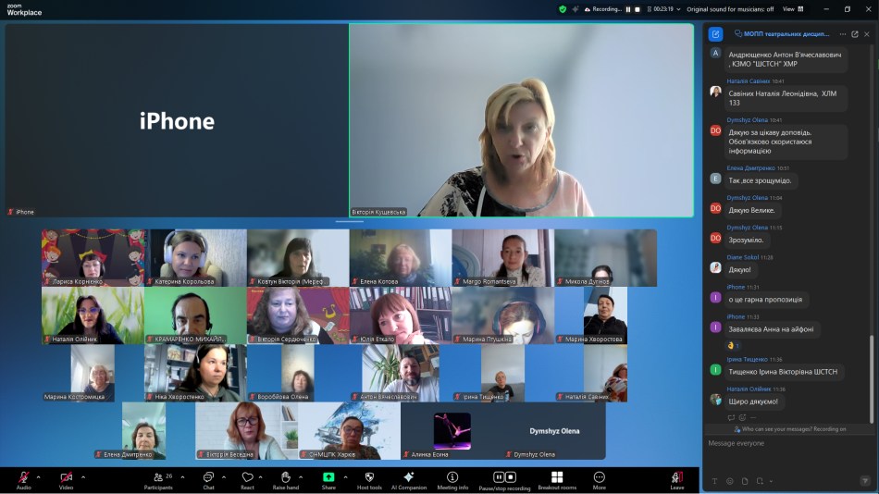Show Meeting info

coord(452,478)
